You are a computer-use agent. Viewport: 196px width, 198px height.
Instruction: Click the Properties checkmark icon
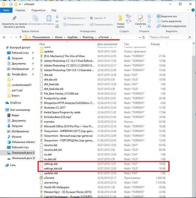click(x=140, y=18)
